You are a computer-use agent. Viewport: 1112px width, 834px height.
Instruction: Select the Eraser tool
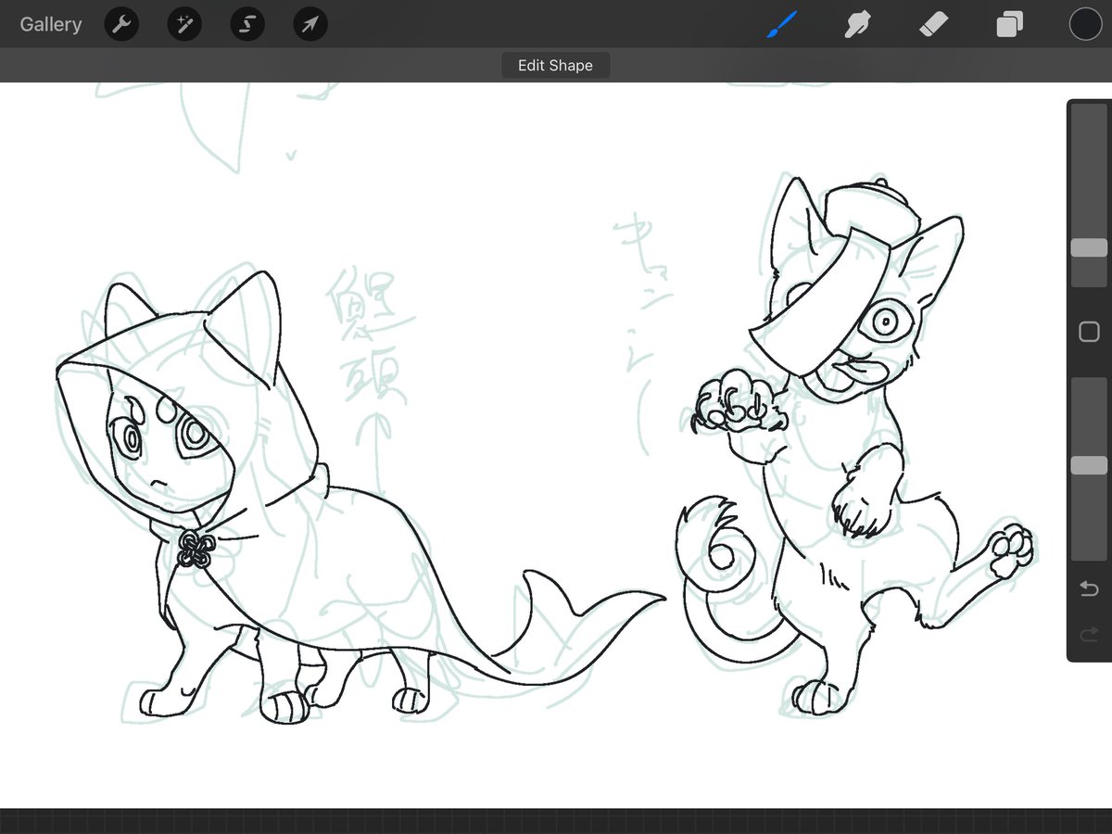tap(933, 24)
